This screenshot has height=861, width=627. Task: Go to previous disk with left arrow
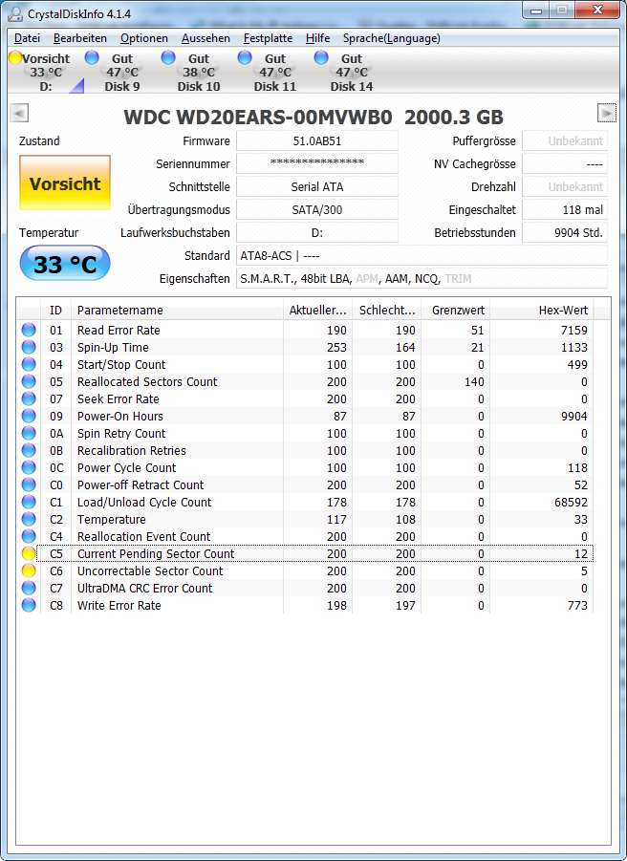(x=19, y=113)
